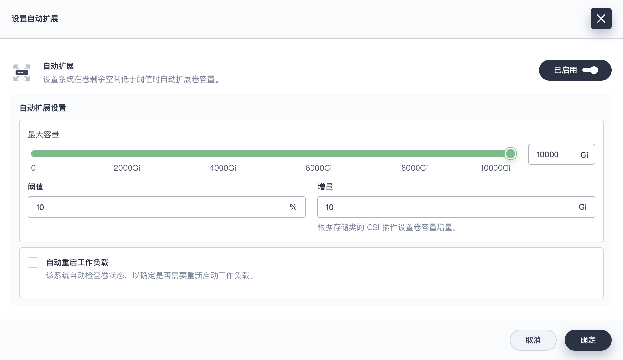Pick the 8000Gi mark on capacity slider
The height and width of the screenshot is (360, 623).
pos(414,168)
